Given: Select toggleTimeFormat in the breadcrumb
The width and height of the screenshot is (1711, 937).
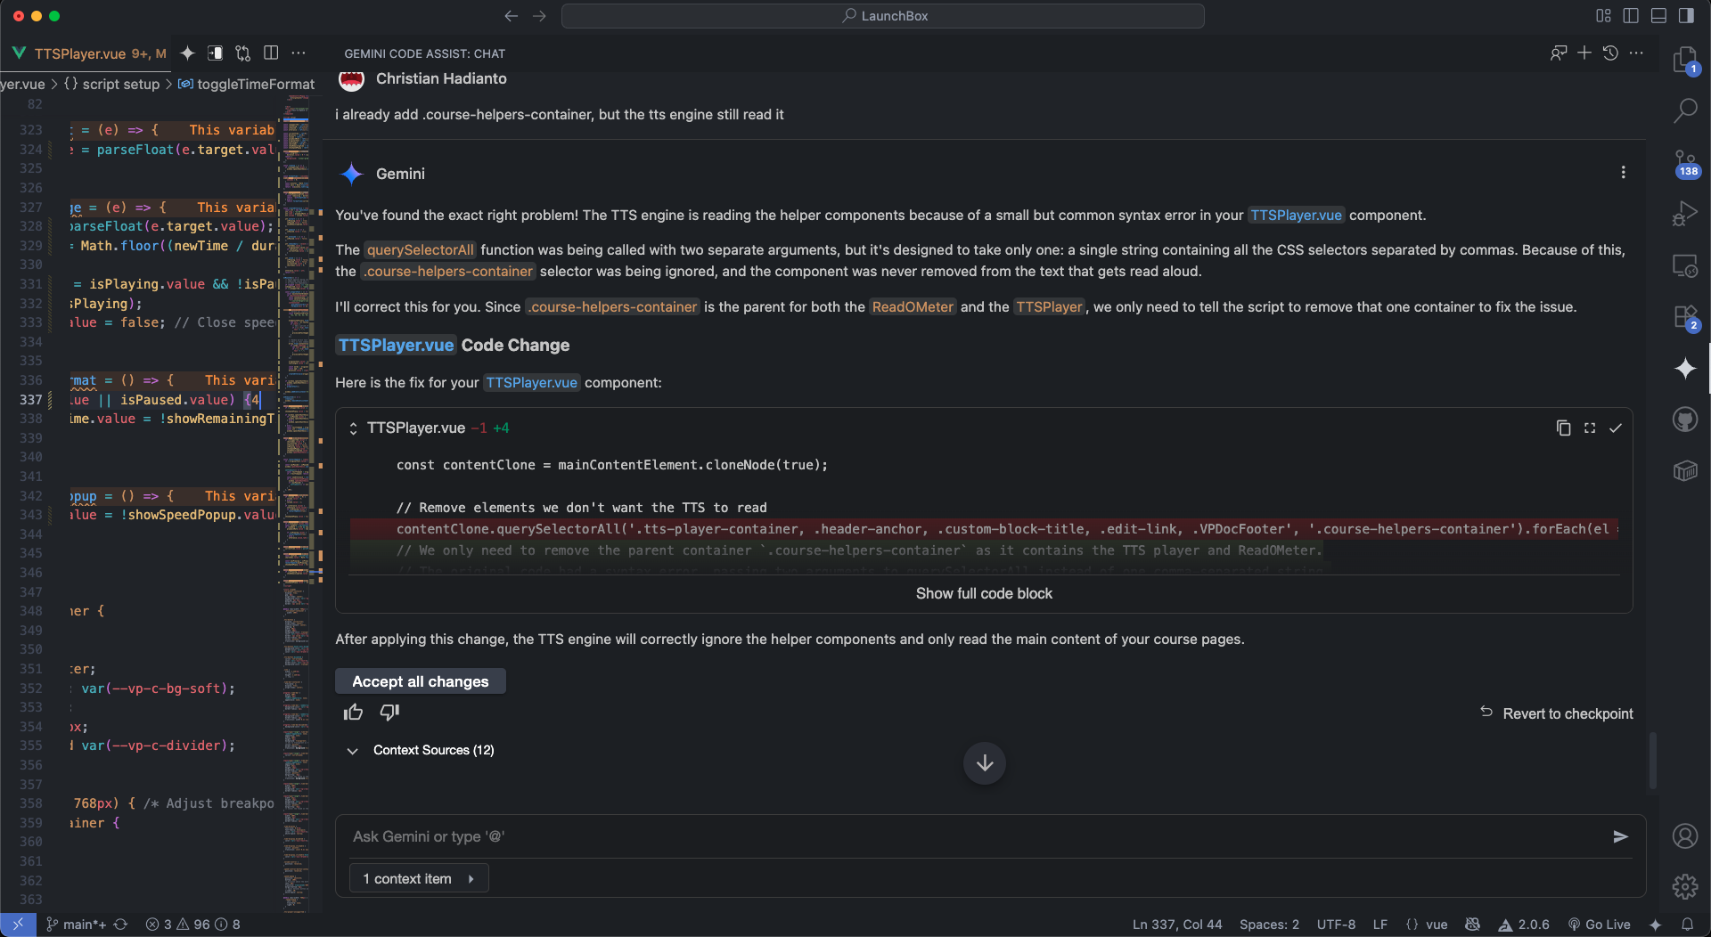Looking at the screenshot, I should (255, 84).
